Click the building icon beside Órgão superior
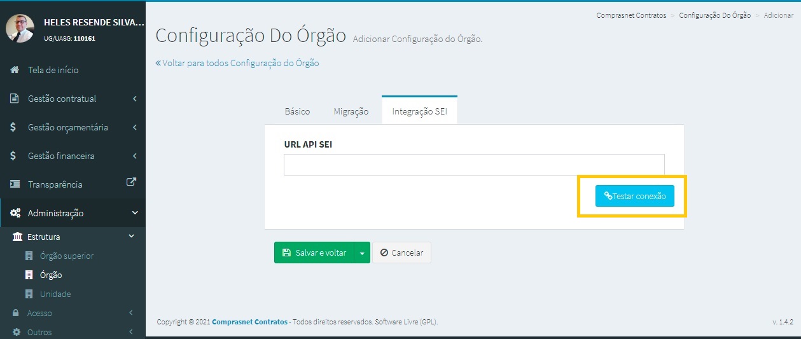The width and height of the screenshot is (801, 339). click(x=29, y=256)
